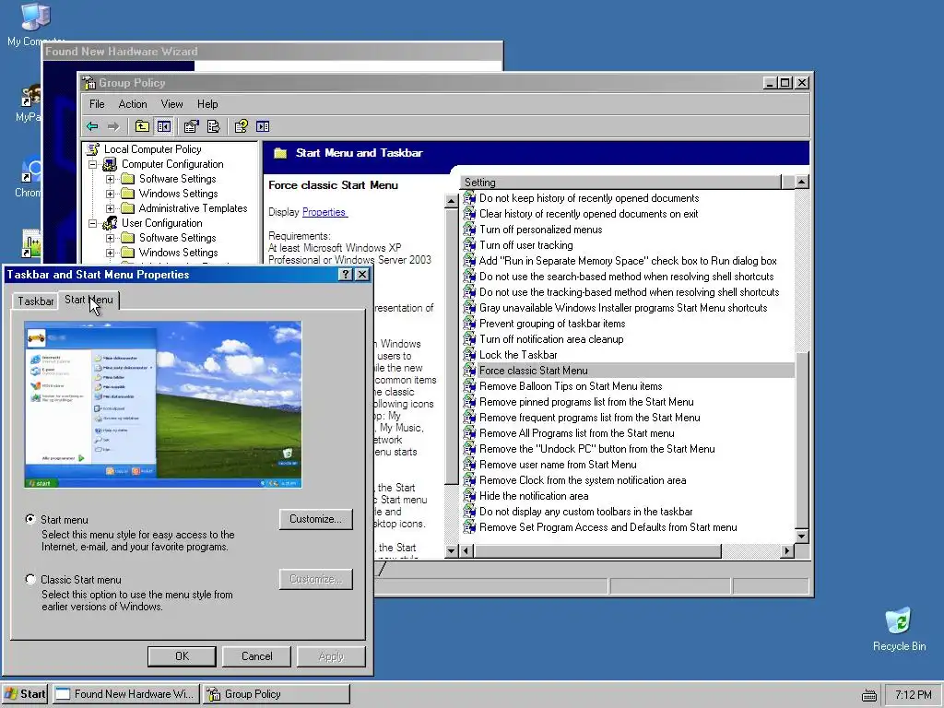The width and height of the screenshot is (944, 708).
Task: Expand Windows Settings under Computer Configuration
Action: tap(111, 194)
